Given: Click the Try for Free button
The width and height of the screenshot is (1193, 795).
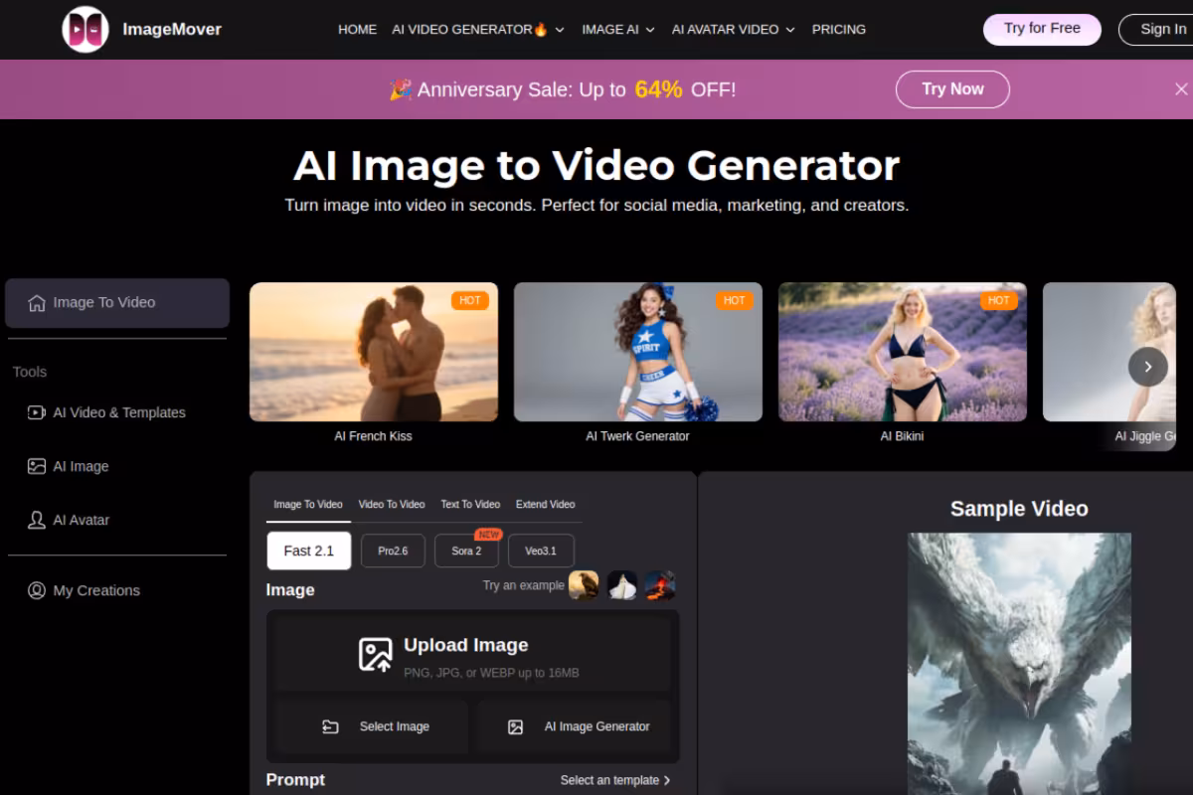Looking at the screenshot, I should (x=1042, y=29).
